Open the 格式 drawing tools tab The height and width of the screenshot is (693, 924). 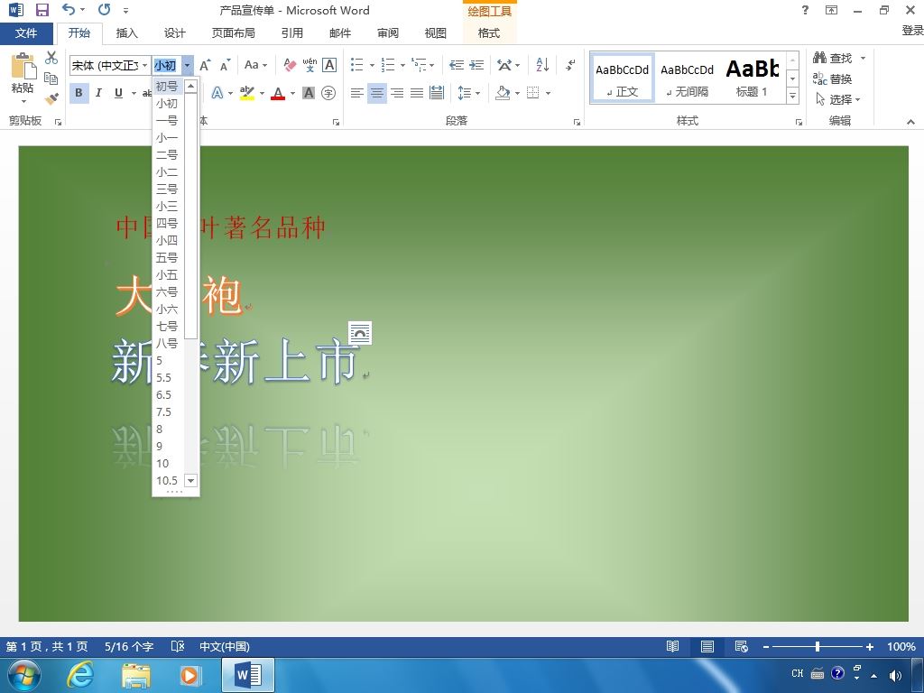click(489, 33)
